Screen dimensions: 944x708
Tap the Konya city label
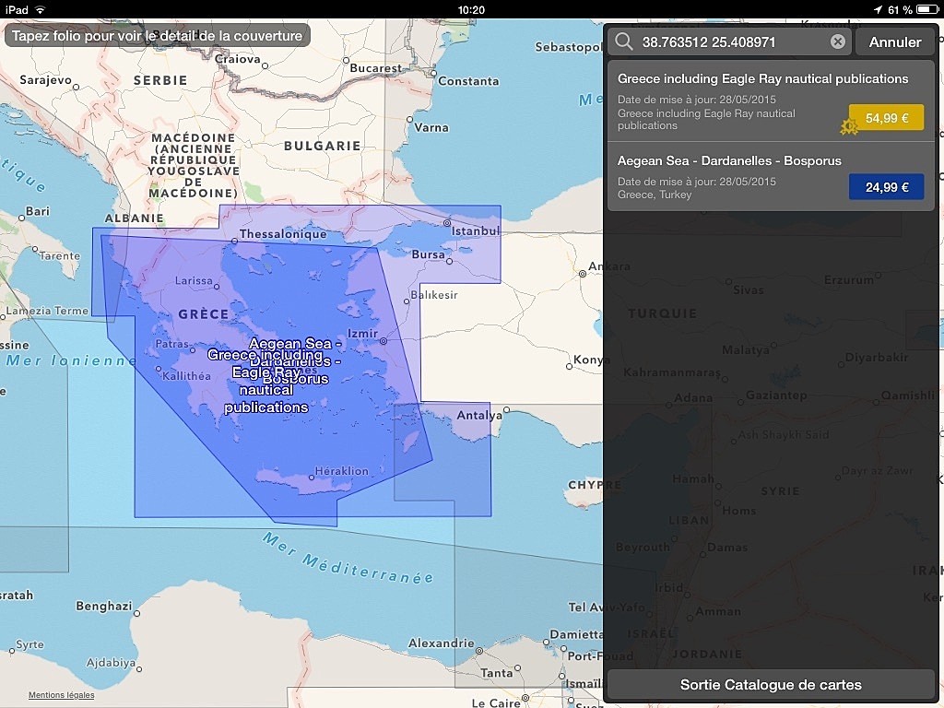[590, 360]
